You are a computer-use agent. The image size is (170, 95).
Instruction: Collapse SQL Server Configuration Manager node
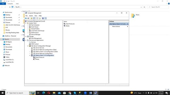(x=28, y=46)
